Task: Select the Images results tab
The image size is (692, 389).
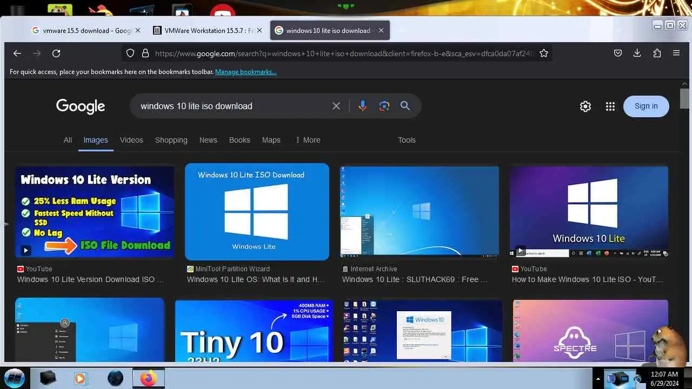Action: click(x=96, y=140)
